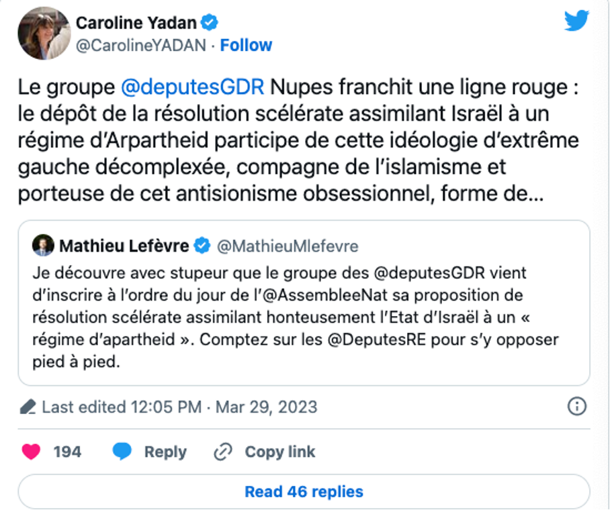This screenshot has height=510, width=610.
Task: Click the Reply label
Action: (166, 452)
